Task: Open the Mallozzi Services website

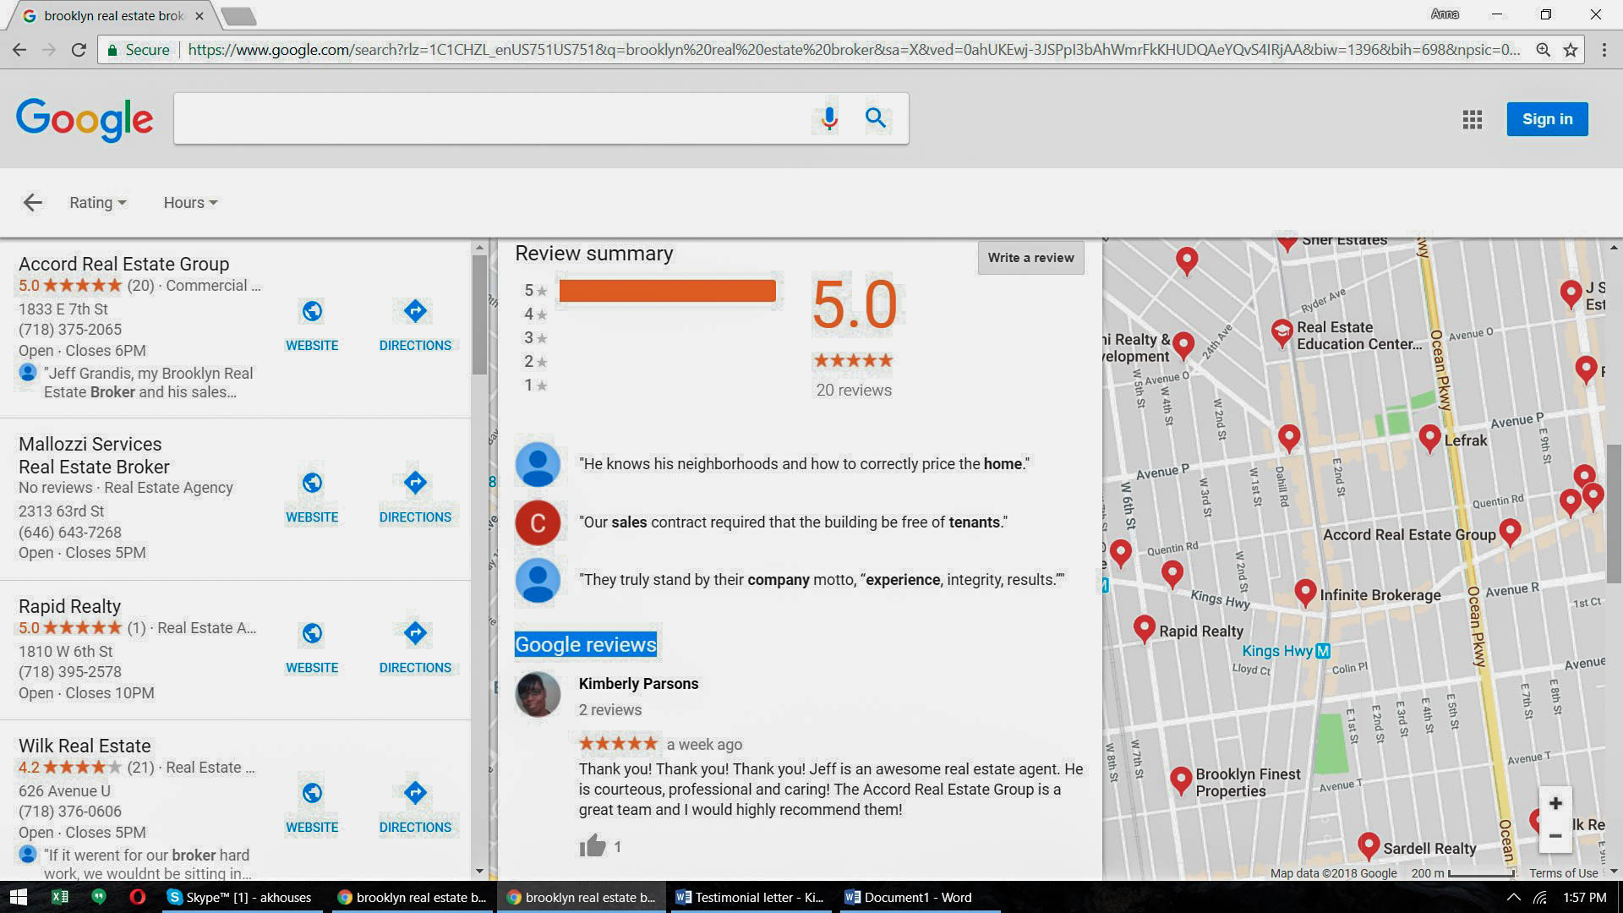Action: coord(312,497)
